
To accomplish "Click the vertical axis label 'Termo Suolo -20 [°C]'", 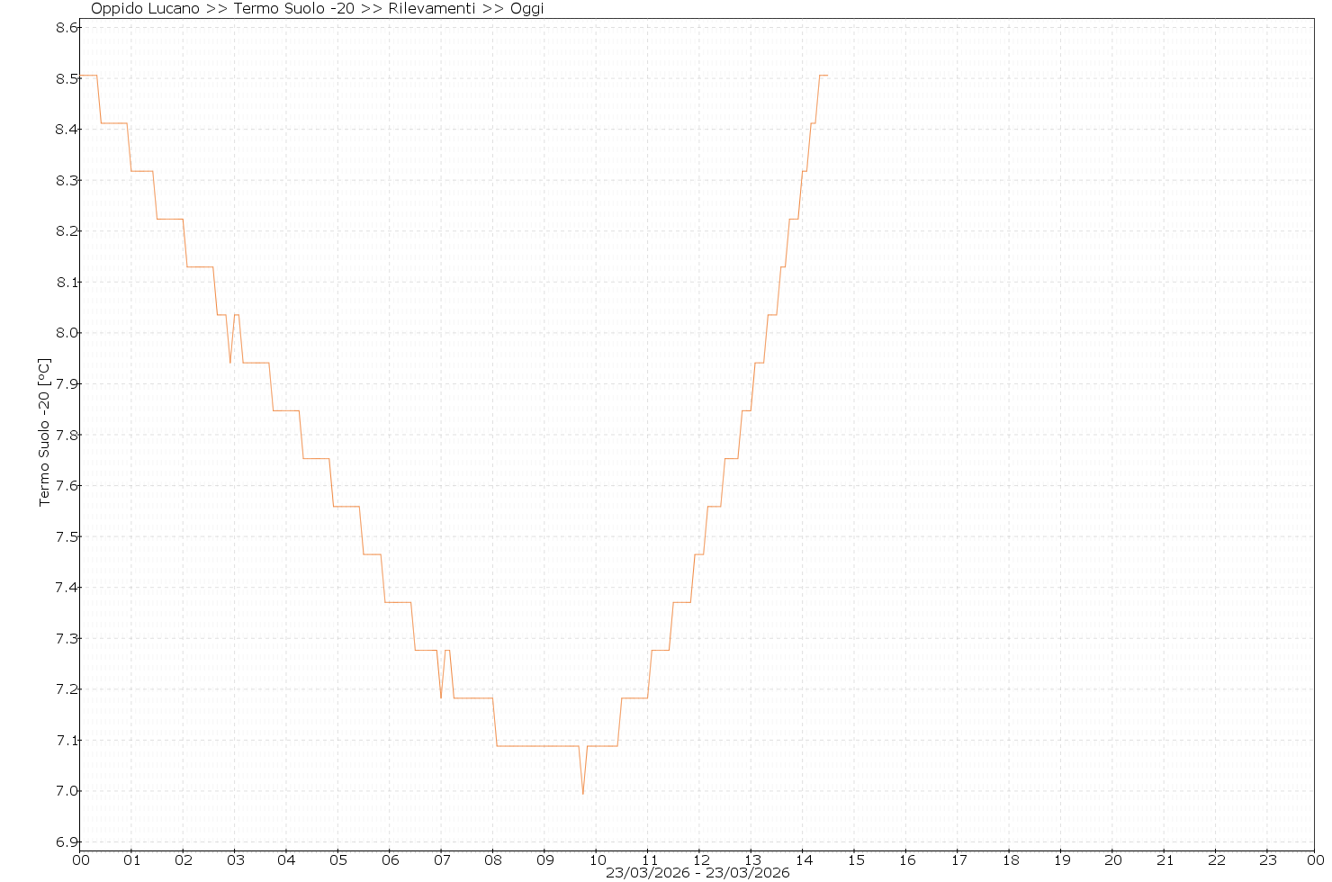I will point(44,432).
